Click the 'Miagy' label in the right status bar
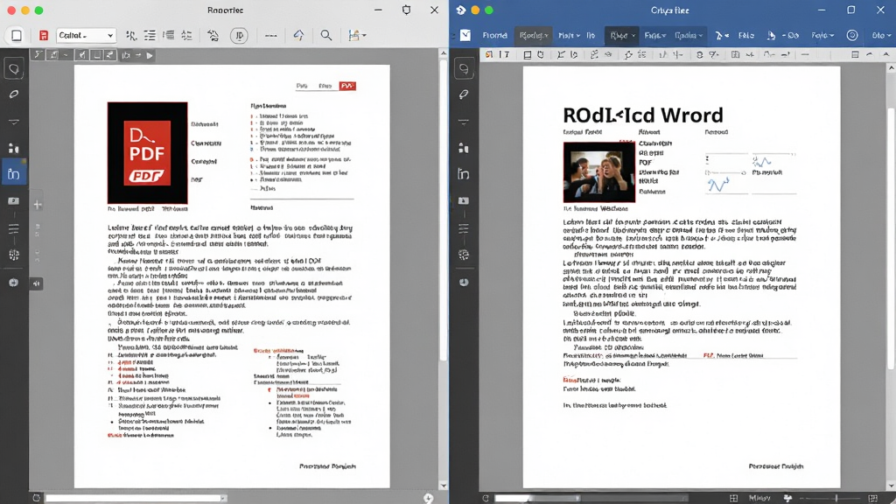Screen dimensions: 896x504 pyautogui.click(x=759, y=498)
